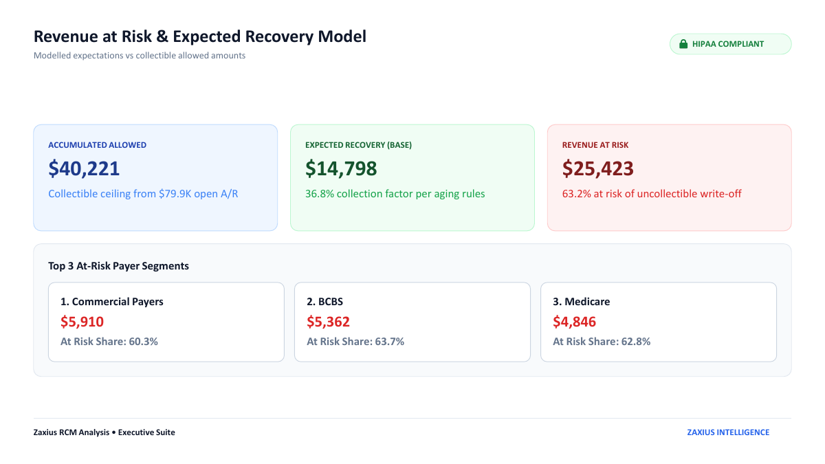Image resolution: width=825 pixels, height=464 pixels.
Task: Click 'At Risk Share: 60.3%' text
Action: pos(109,342)
